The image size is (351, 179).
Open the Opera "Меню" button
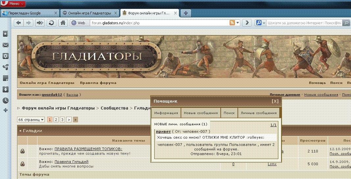[13, 4]
